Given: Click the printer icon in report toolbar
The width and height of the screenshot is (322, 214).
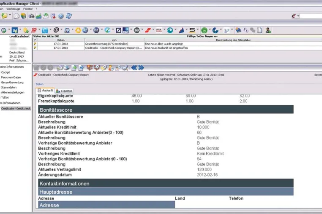Looking at the screenshot, I should click(x=66, y=67).
